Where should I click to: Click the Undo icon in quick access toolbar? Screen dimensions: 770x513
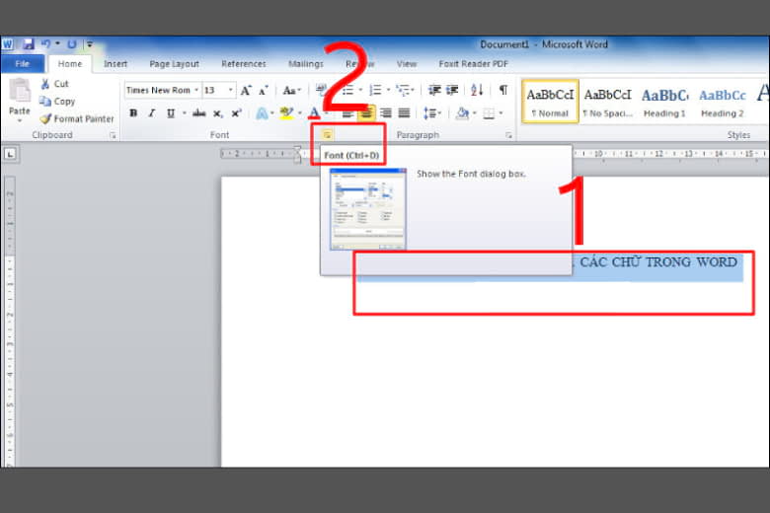[45, 43]
